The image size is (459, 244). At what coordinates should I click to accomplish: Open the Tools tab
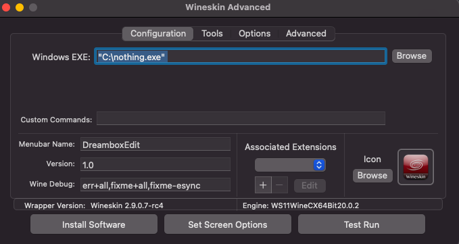(x=212, y=34)
